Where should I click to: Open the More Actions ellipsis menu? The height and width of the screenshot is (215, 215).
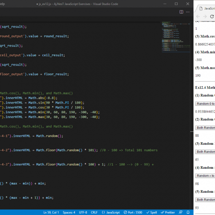pyautogui.click(x=188, y=12)
